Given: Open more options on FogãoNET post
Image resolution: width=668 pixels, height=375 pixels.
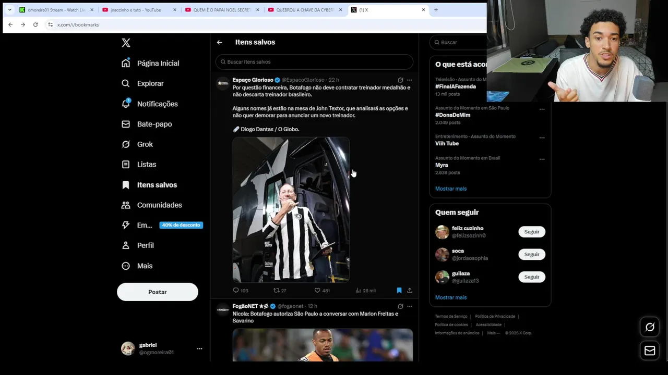Looking at the screenshot, I should (410, 306).
